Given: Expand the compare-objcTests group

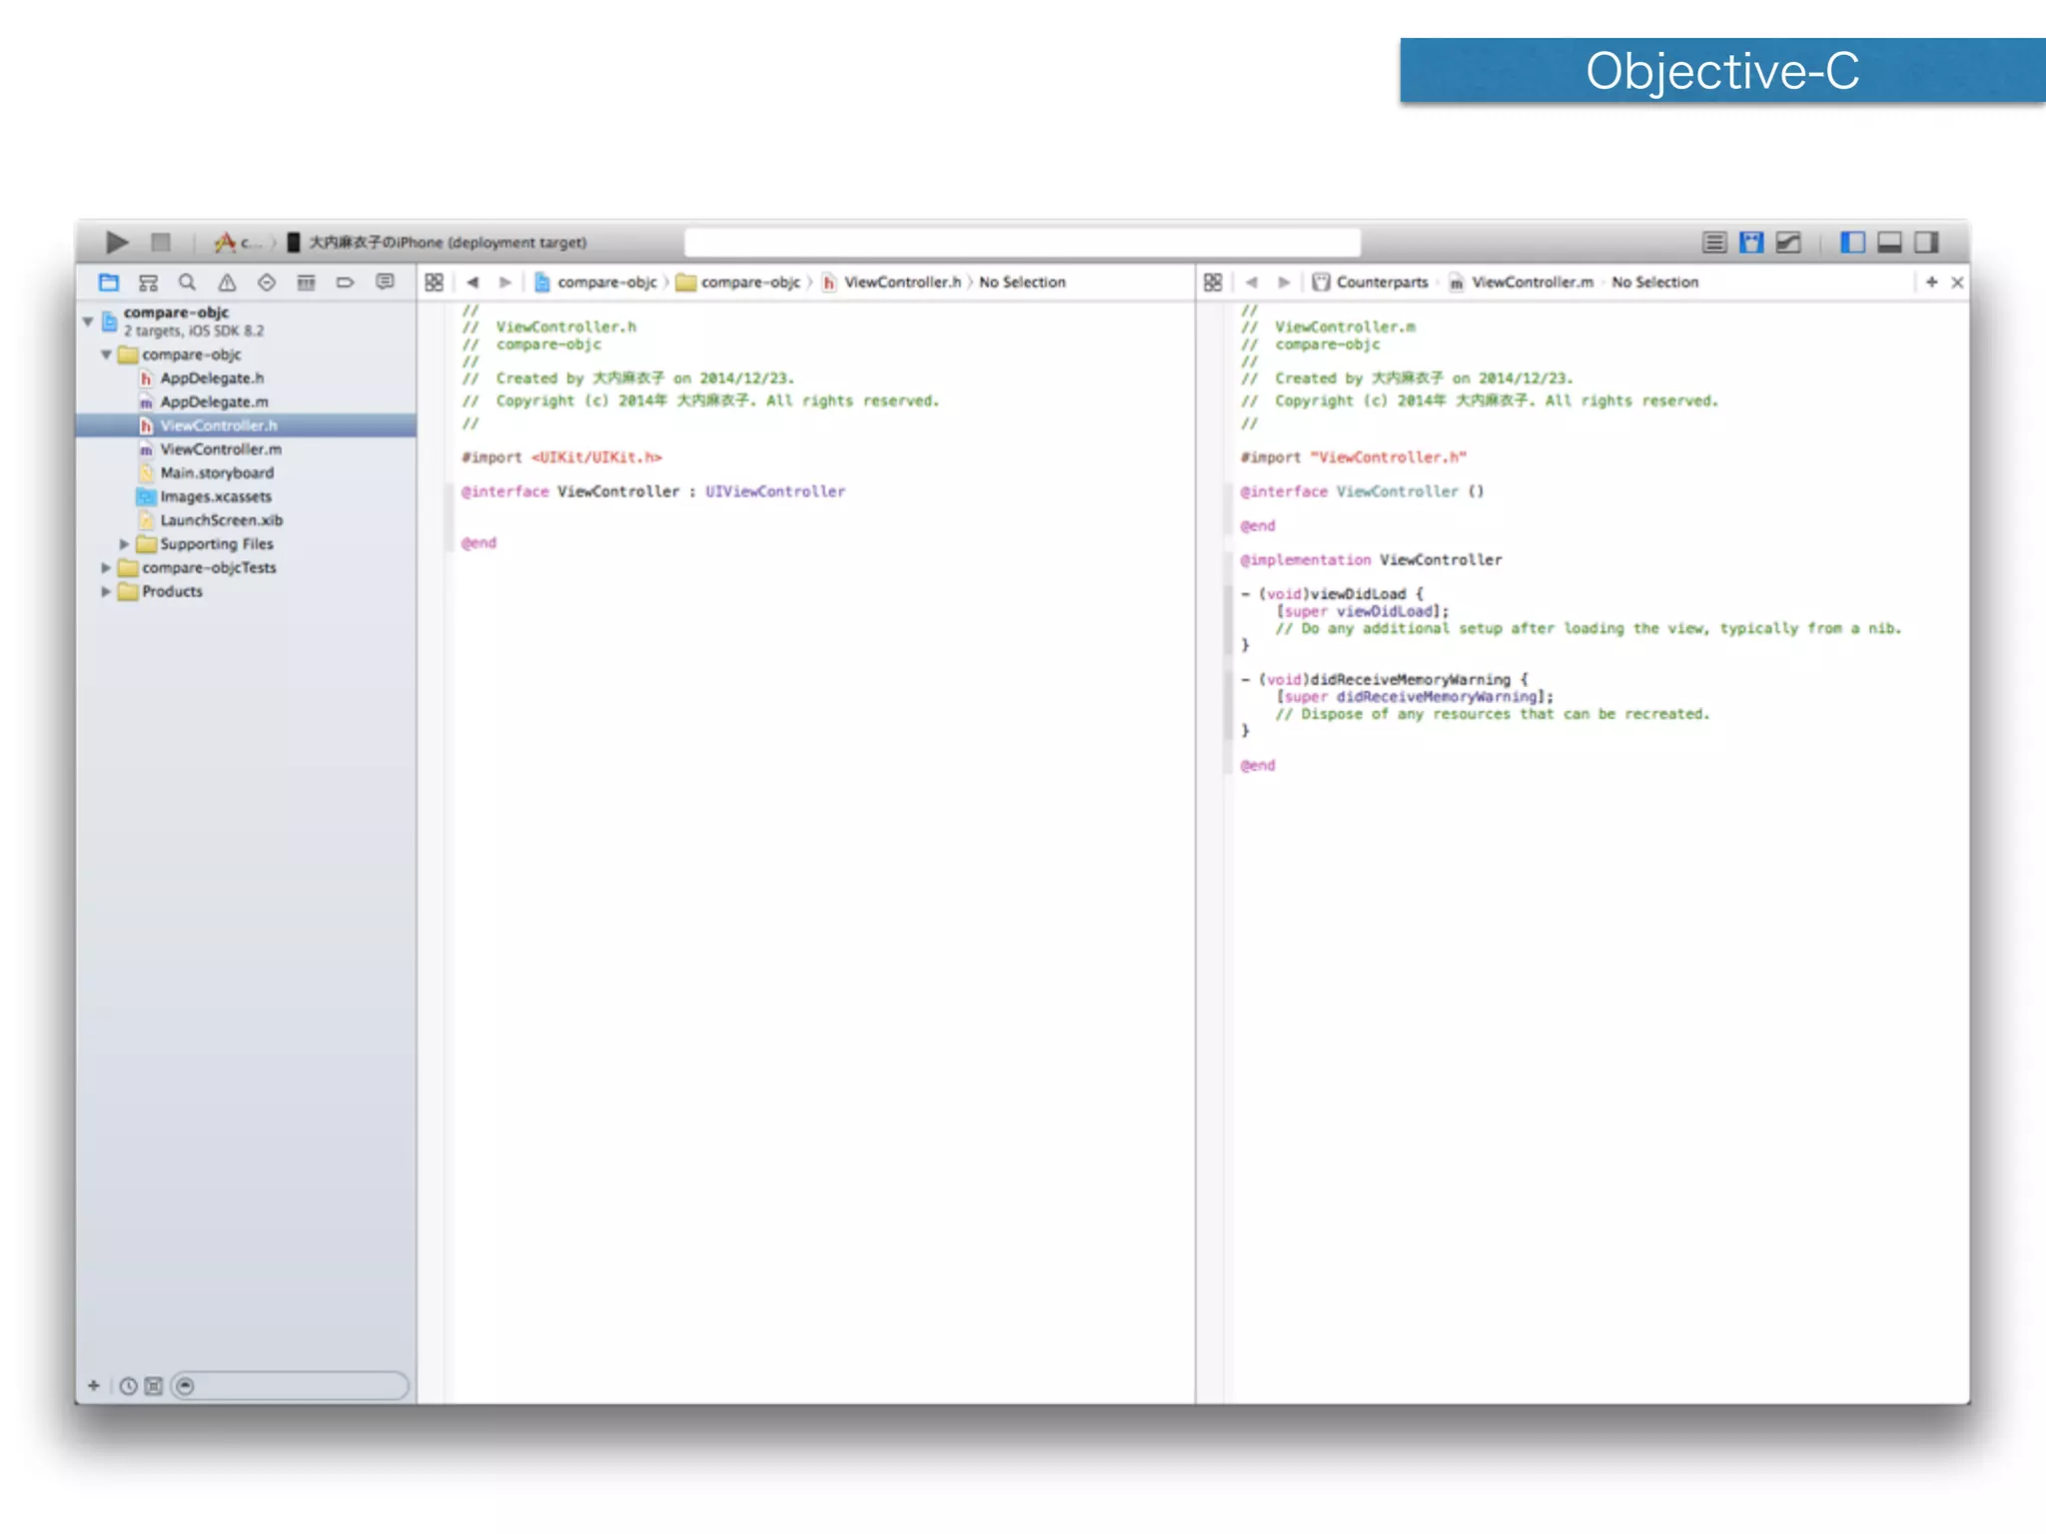Looking at the screenshot, I should coord(106,567).
